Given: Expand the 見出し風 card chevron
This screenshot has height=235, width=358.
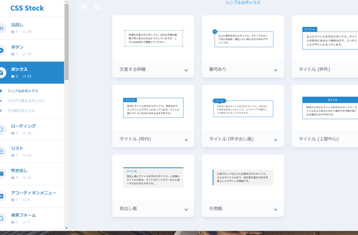Looking at the screenshot, I should tap(186, 210).
